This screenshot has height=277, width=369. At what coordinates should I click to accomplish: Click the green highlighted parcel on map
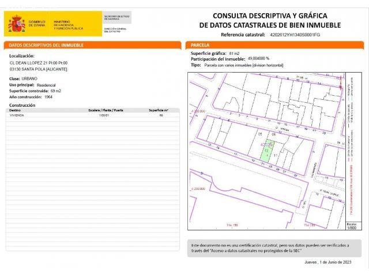[268, 151]
